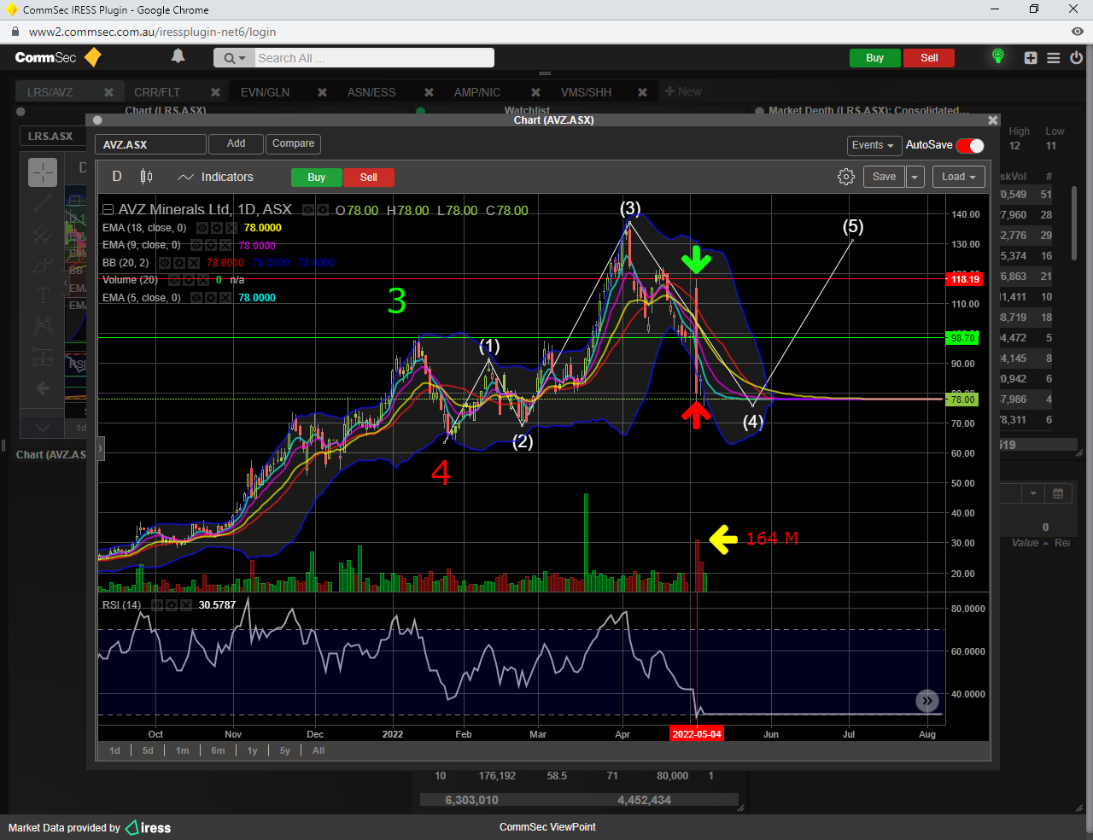1093x840 pixels.
Task: Toggle visibility of RSI (14) indicator
Action: [157, 605]
